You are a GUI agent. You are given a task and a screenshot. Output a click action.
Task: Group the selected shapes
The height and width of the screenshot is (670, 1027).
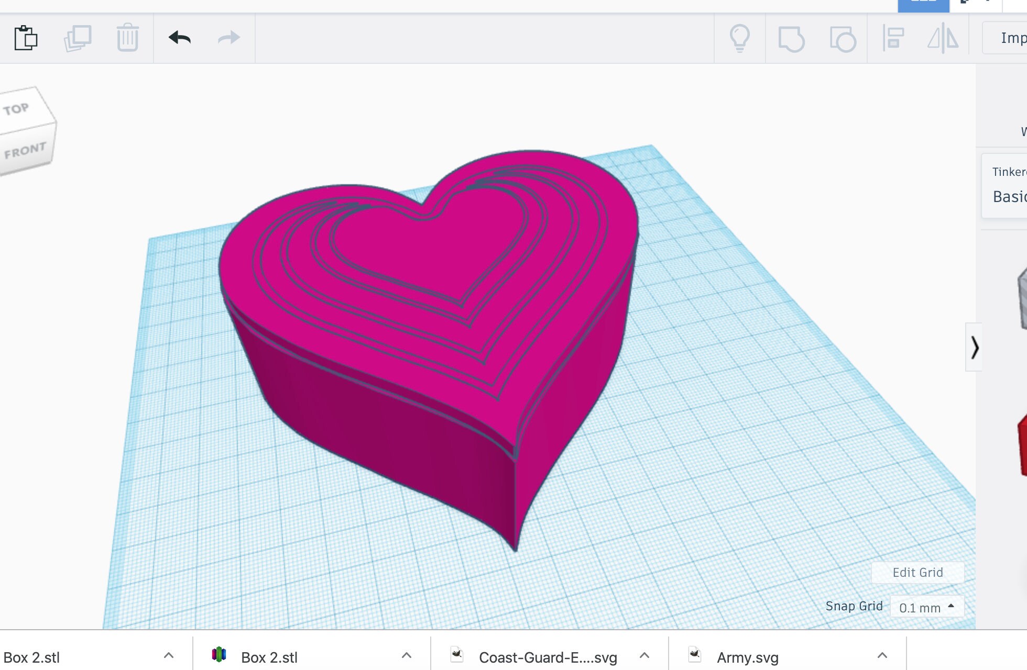coord(791,38)
